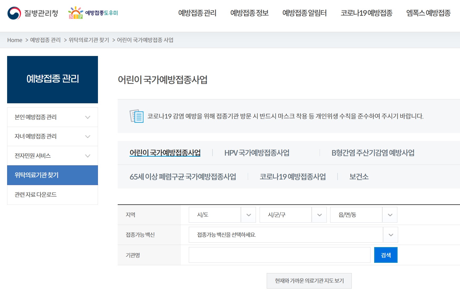The height and width of the screenshot is (297, 460).
Task: Click the 검색 search button
Action: pos(386,255)
